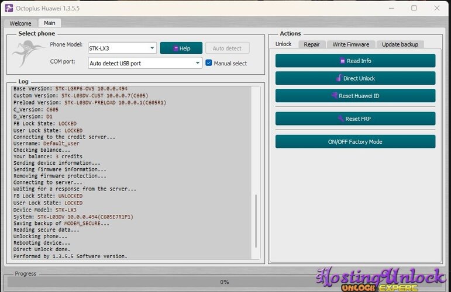Click the Help button
The image size is (451, 292).
(x=181, y=48)
